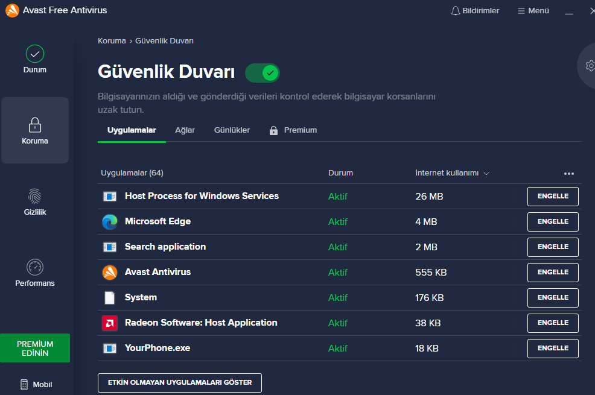Screen dimensions: 595x395
Task: Click the Durum column header
Action: point(340,173)
